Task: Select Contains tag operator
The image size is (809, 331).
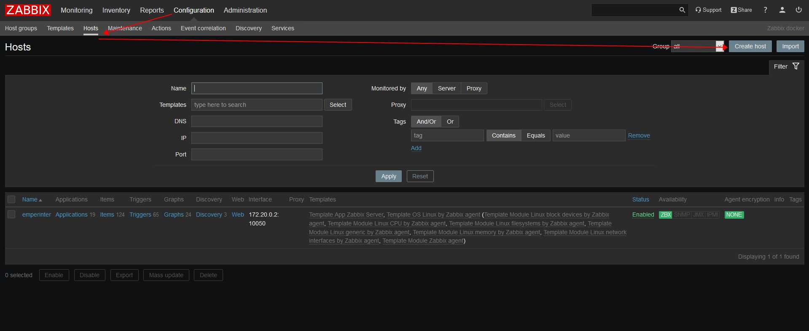Action: [504, 135]
